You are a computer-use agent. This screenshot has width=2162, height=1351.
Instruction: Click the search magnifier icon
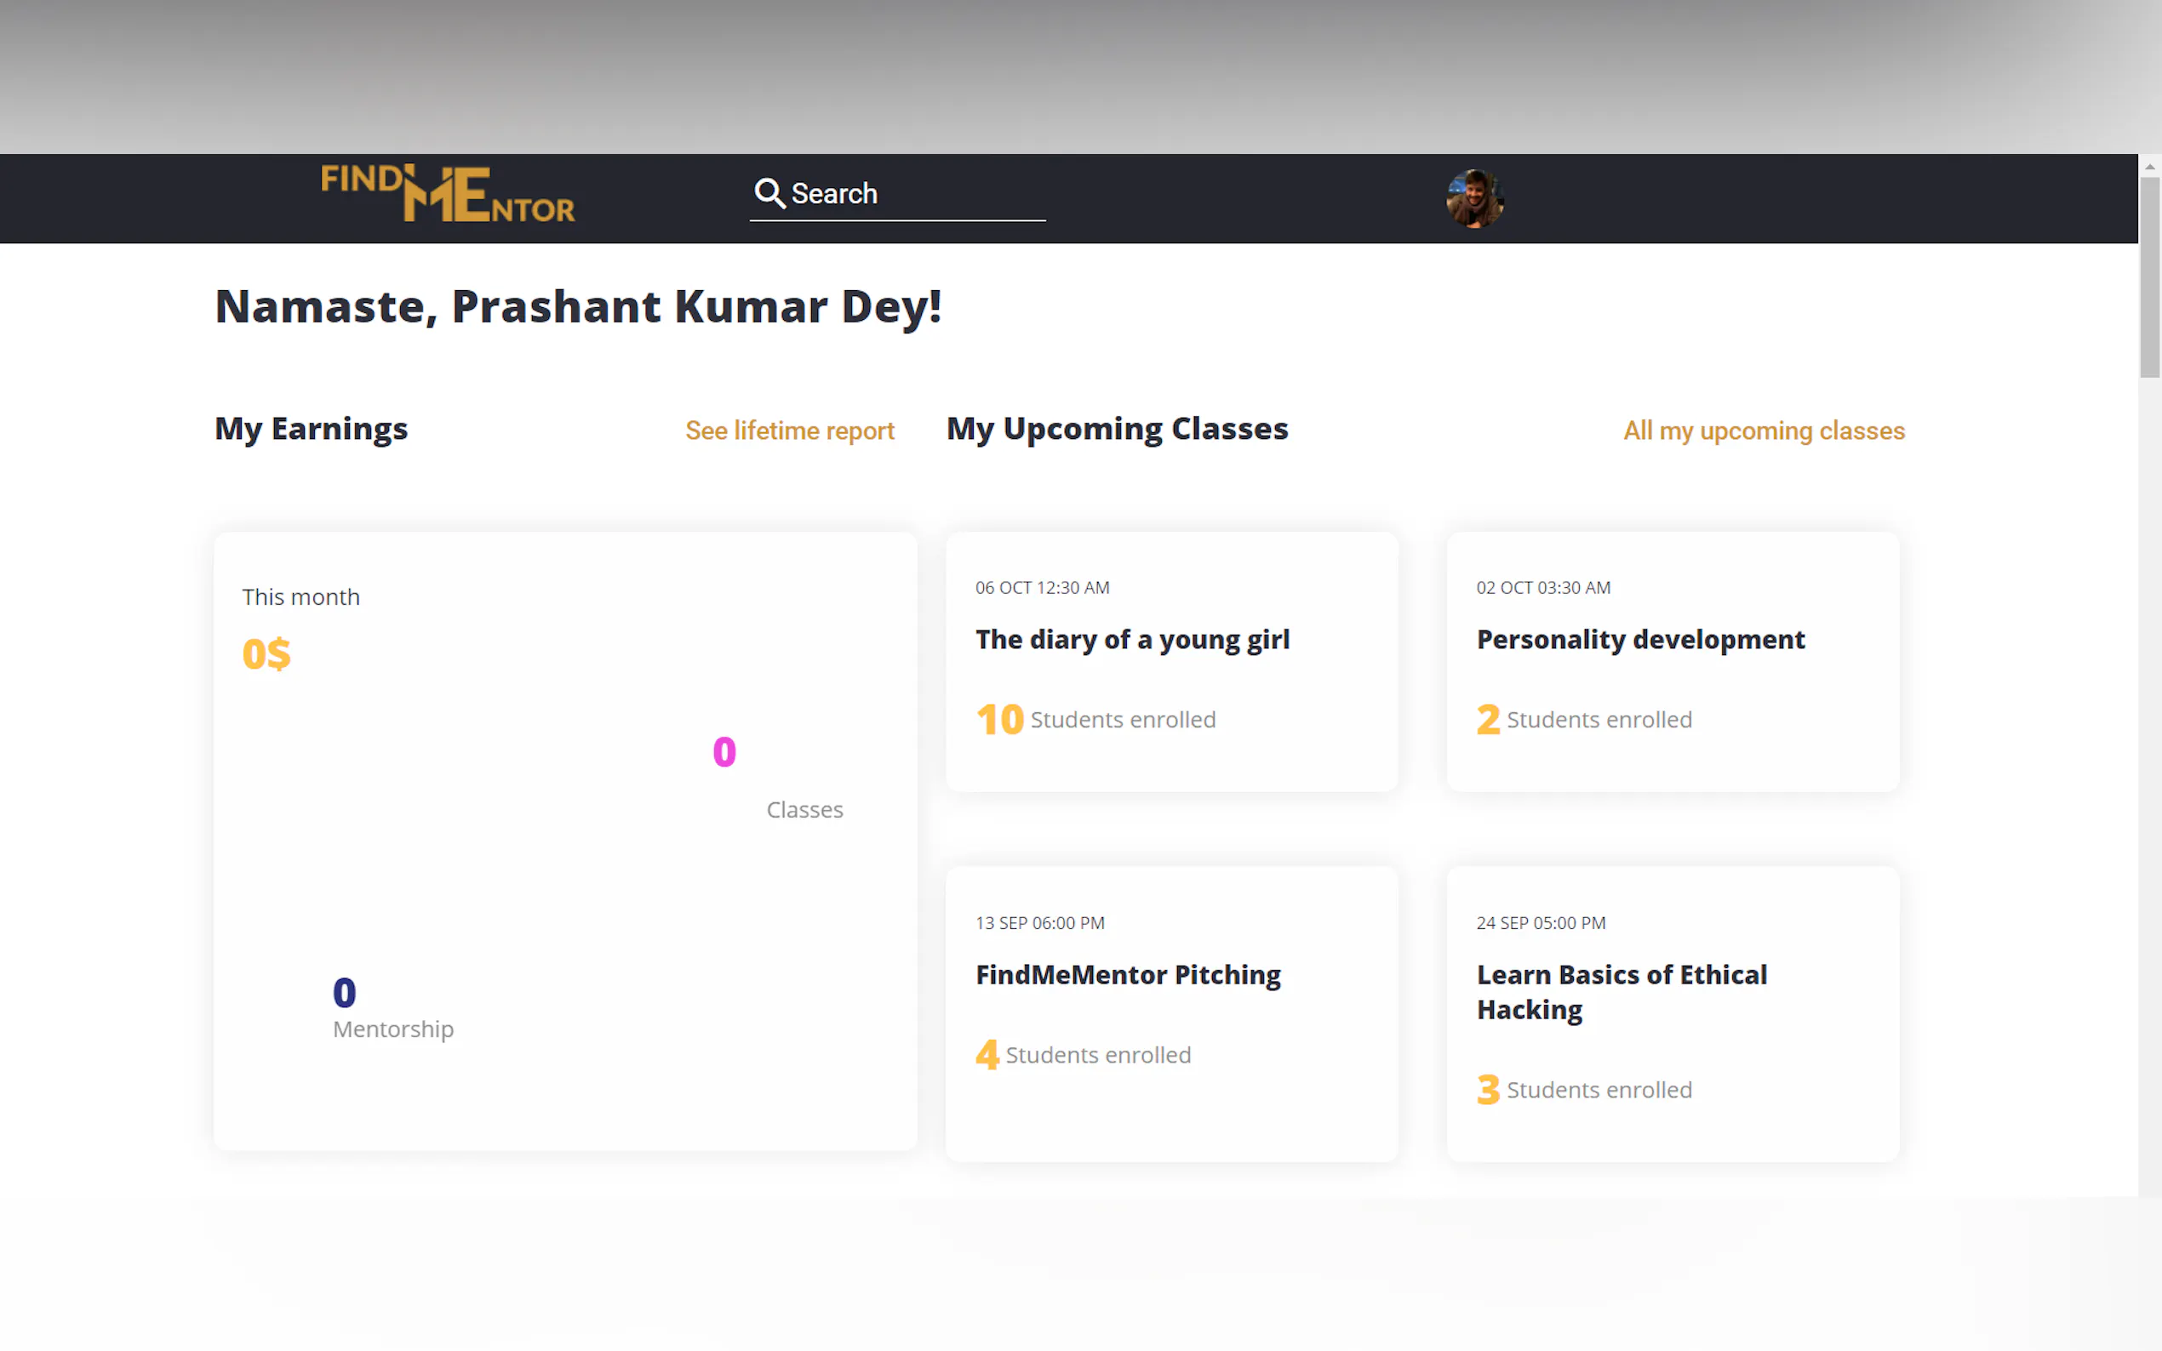point(769,193)
